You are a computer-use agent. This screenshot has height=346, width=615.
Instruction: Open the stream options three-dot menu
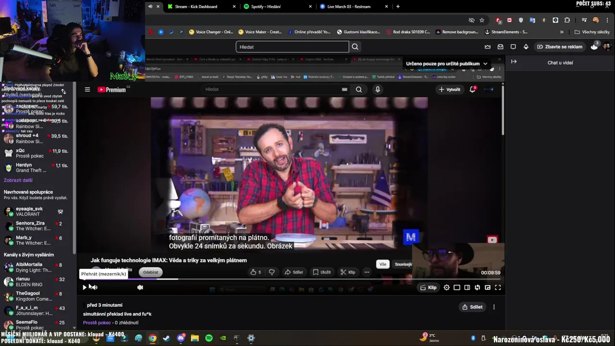494,307
